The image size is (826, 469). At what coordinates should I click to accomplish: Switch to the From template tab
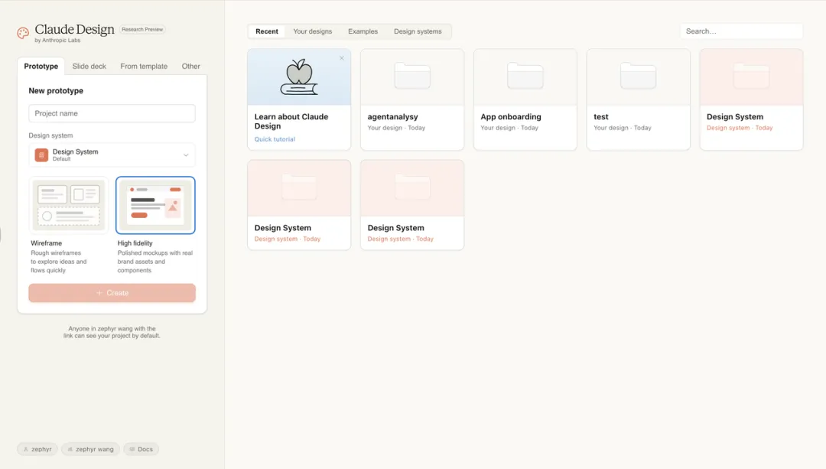point(144,67)
